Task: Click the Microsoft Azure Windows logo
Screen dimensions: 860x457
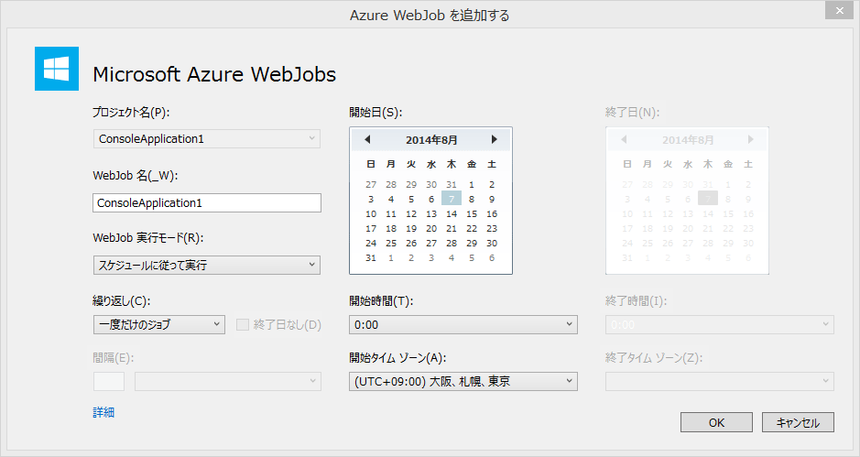Action: (57, 69)
